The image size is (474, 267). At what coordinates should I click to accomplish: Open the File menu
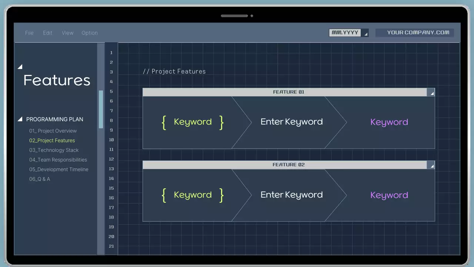click(29, 33)
